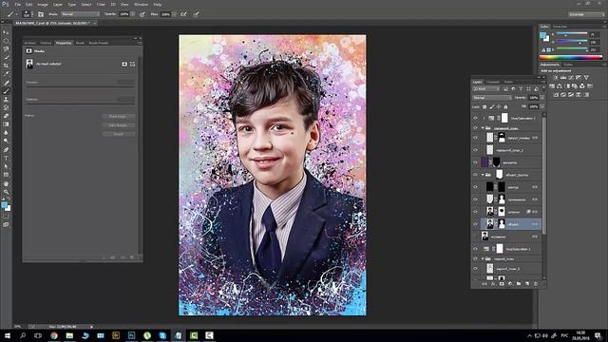Open the Image menu

tap(43, 4)
